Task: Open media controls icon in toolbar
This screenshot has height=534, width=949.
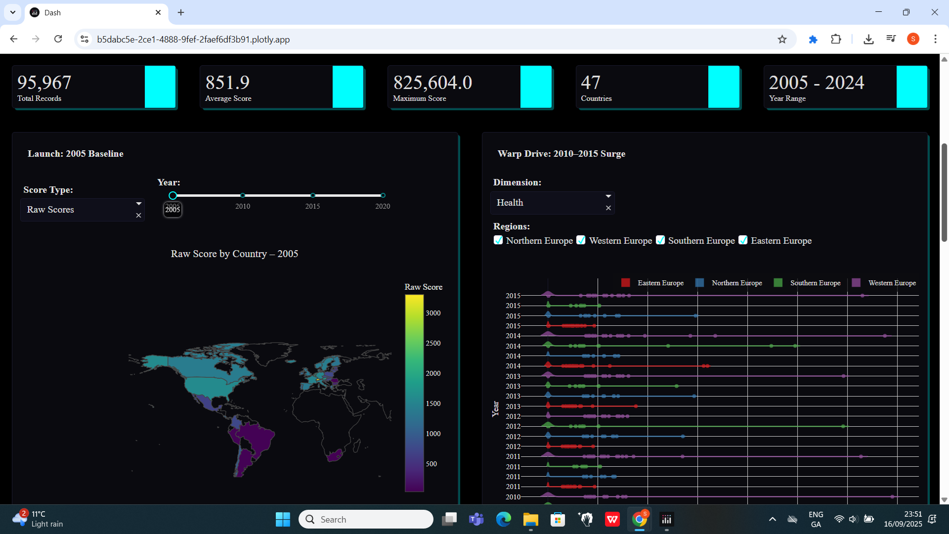Action: click(x=891, y=39)
